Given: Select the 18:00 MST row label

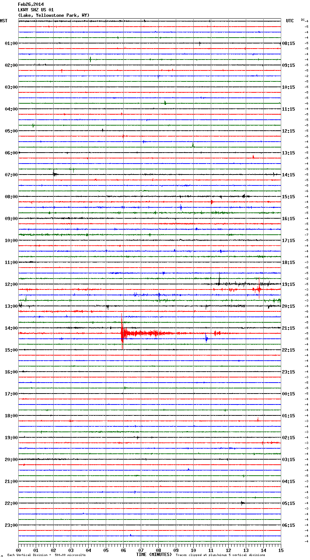Looking at the screenshot, I should [11, 416].
